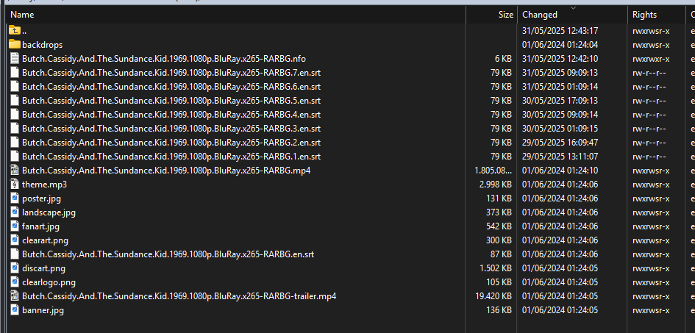Select the RARBG.nfo file name
Screen dimensions: 695x333
pos(164,59)
